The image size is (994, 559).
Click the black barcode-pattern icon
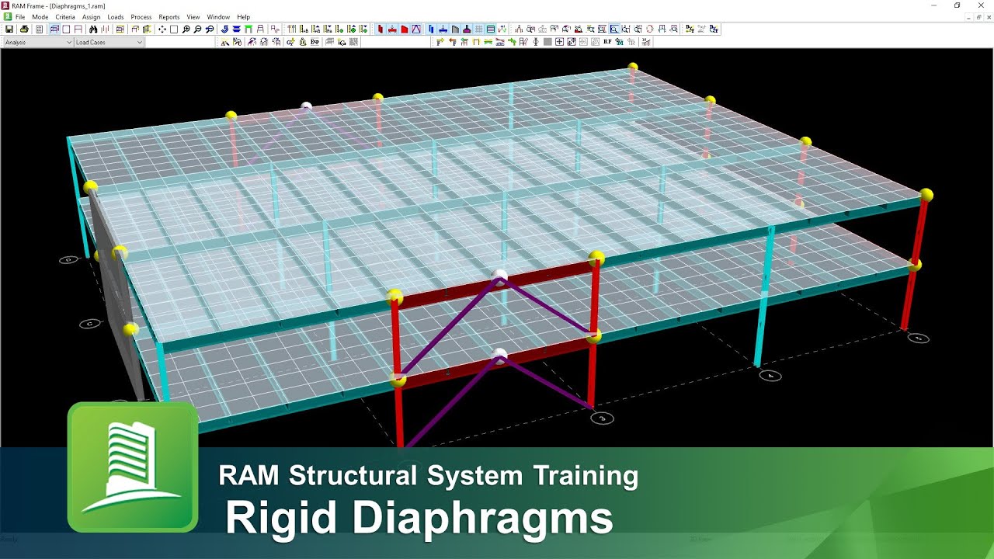(x=353, y=42)
